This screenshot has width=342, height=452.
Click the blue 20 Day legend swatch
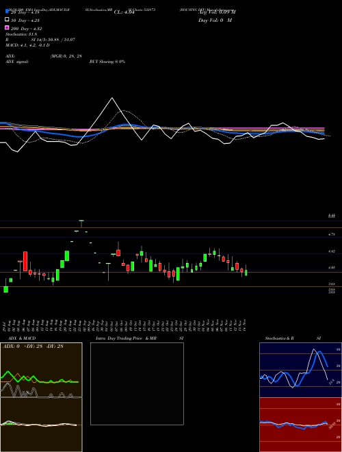pos(7,11)
